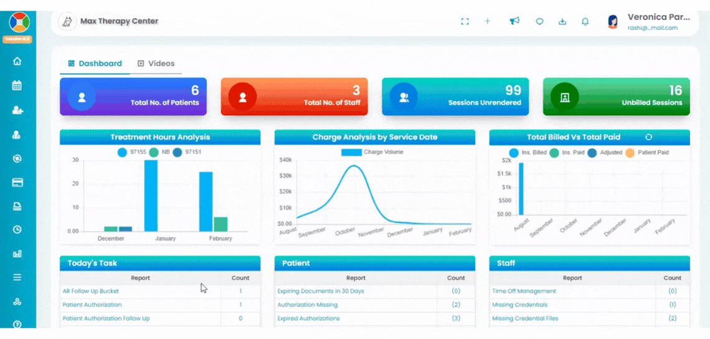Toggle the 97151 legend series
710x339 pixels.
point(187,152)
